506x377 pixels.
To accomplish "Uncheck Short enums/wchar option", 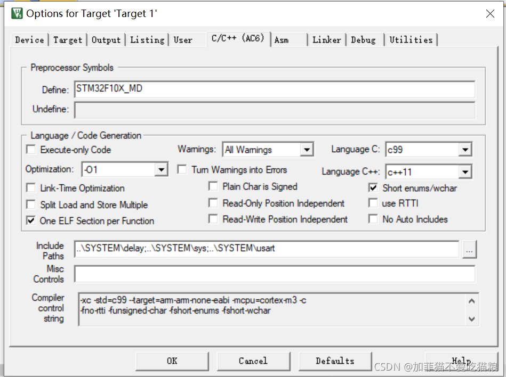I will coord(373,188).
